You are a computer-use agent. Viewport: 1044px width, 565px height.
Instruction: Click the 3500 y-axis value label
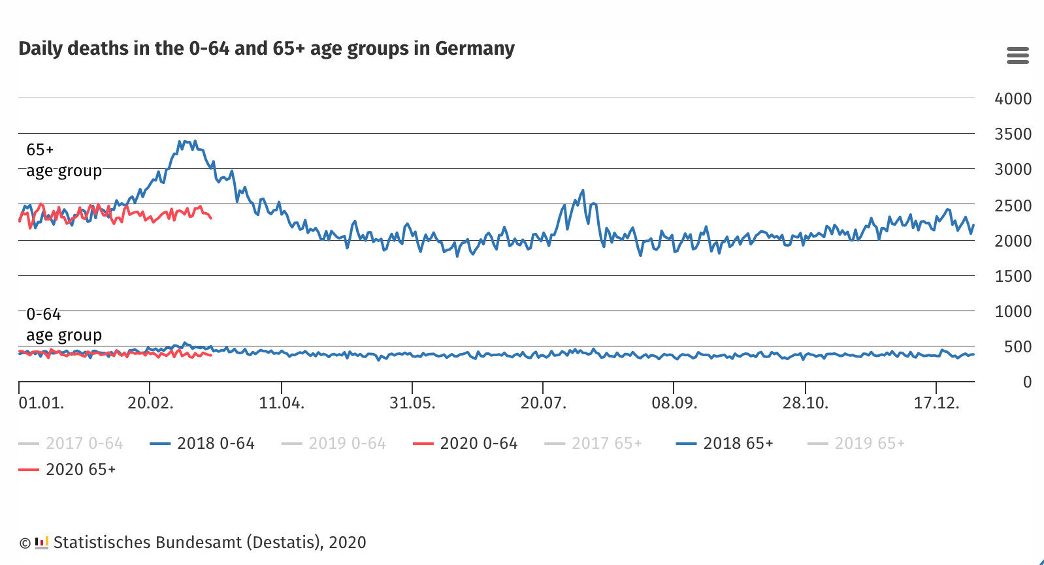pyautogui.click(x=1013, y=134)
